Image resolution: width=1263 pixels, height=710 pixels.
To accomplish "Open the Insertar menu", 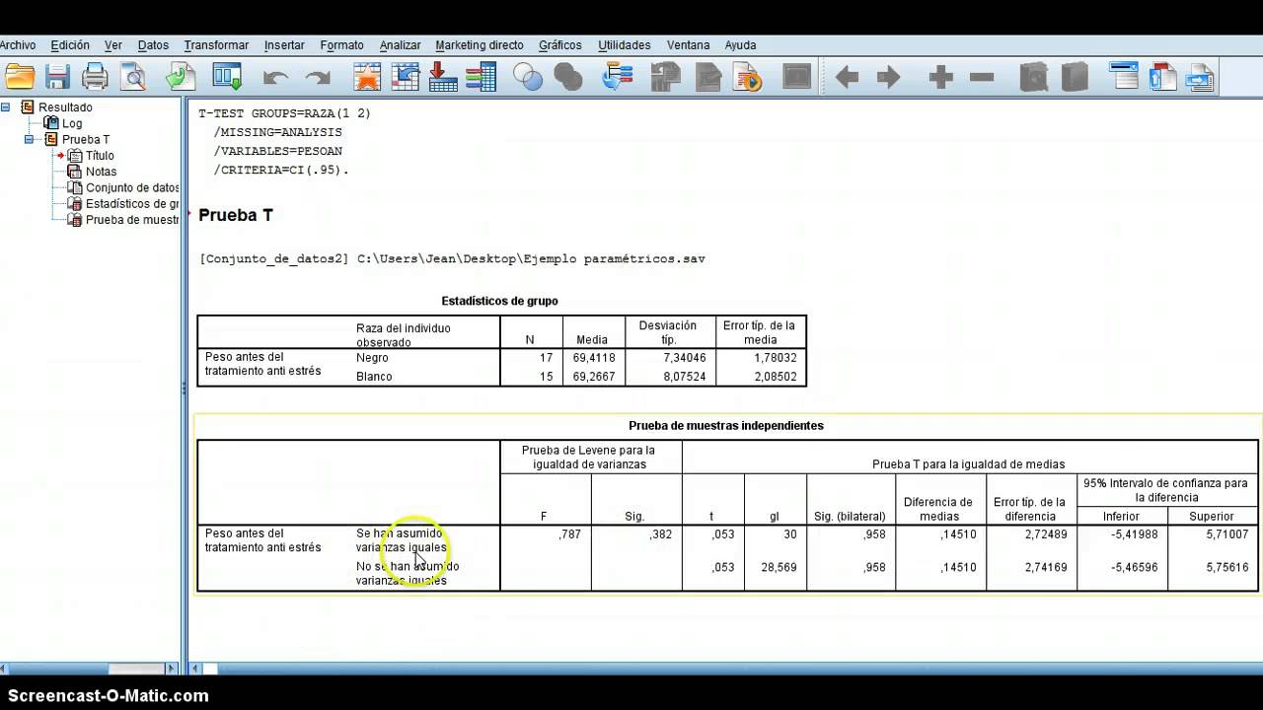I will [284, 45].
